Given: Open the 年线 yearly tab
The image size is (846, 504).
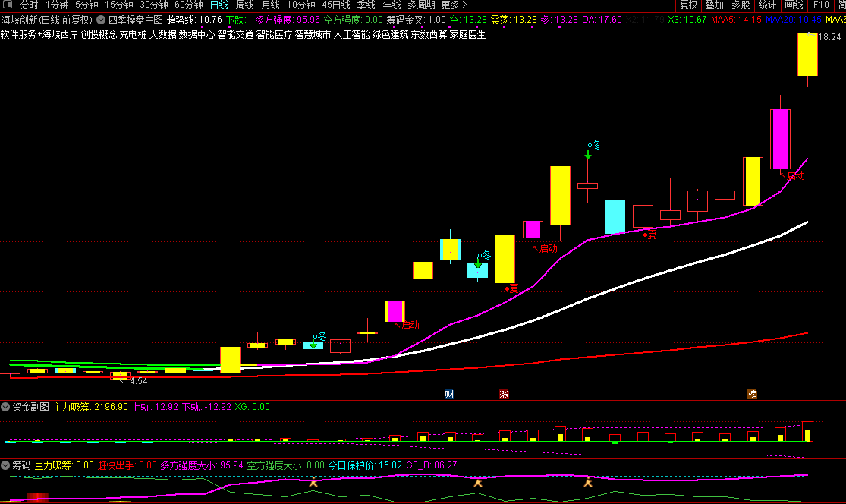Looking at the screenshot, I should pyautogui.click(x=392, y=5).
